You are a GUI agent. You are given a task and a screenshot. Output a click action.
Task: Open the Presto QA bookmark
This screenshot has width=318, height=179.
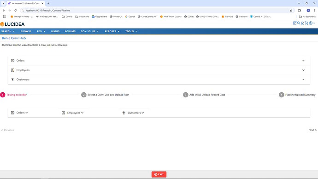point(116,17)
